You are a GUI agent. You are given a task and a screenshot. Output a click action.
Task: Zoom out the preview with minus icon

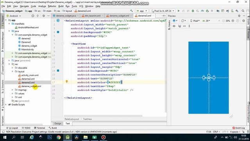coord(223,21)
